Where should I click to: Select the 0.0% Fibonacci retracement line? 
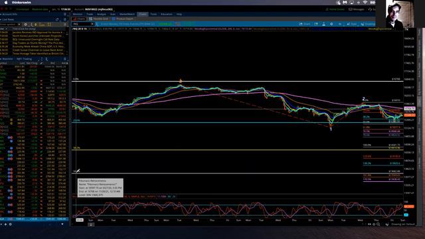point(238,81)
